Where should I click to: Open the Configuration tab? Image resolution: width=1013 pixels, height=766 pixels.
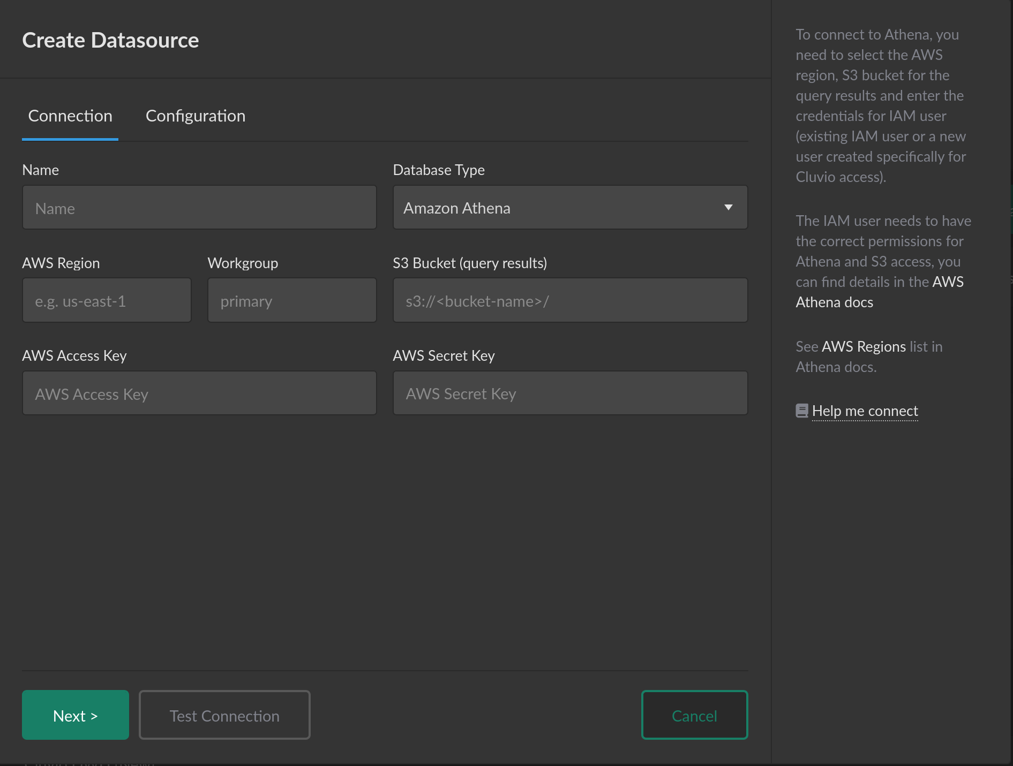coord(196,116)
